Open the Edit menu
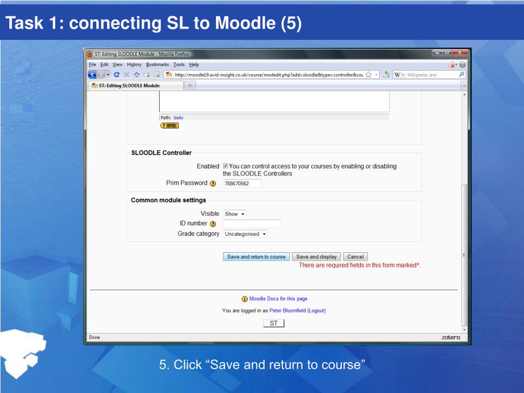 (x=104, y=64)
